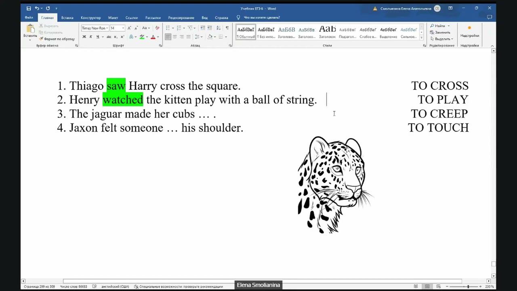Switch to Web Layout view icon

(x=439, y=287)
